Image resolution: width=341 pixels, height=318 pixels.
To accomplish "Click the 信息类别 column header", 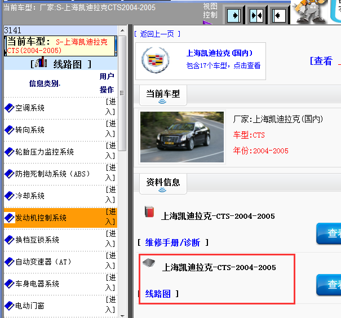I will 45,83.
